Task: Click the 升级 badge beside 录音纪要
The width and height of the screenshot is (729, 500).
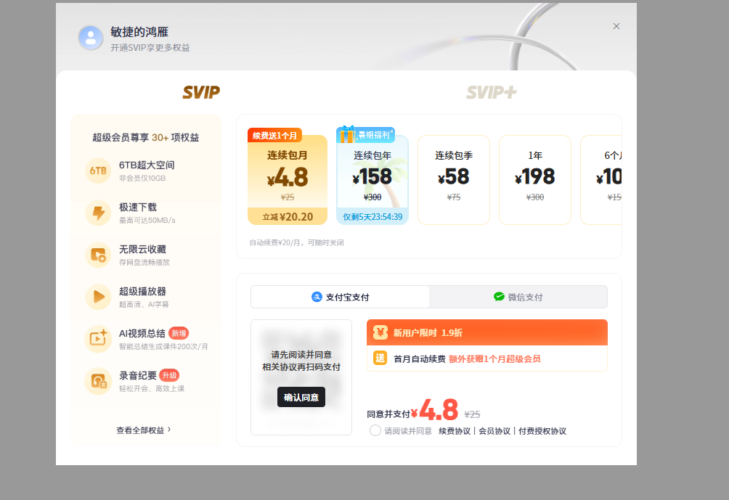Action: click(169, 375)
